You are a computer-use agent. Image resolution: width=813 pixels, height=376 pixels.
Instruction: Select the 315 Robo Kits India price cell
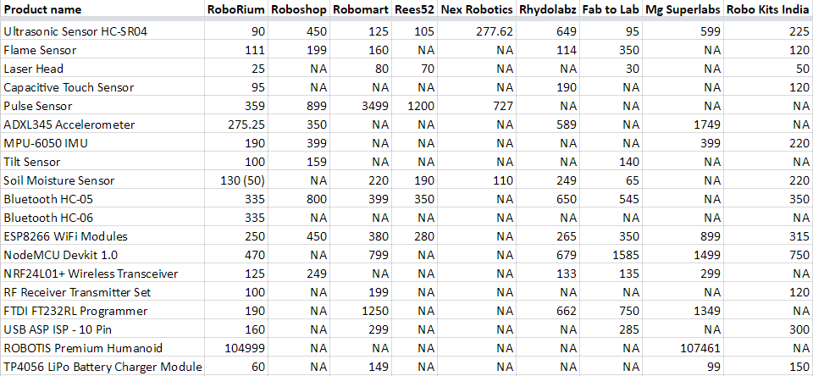[x=768, y=236]
